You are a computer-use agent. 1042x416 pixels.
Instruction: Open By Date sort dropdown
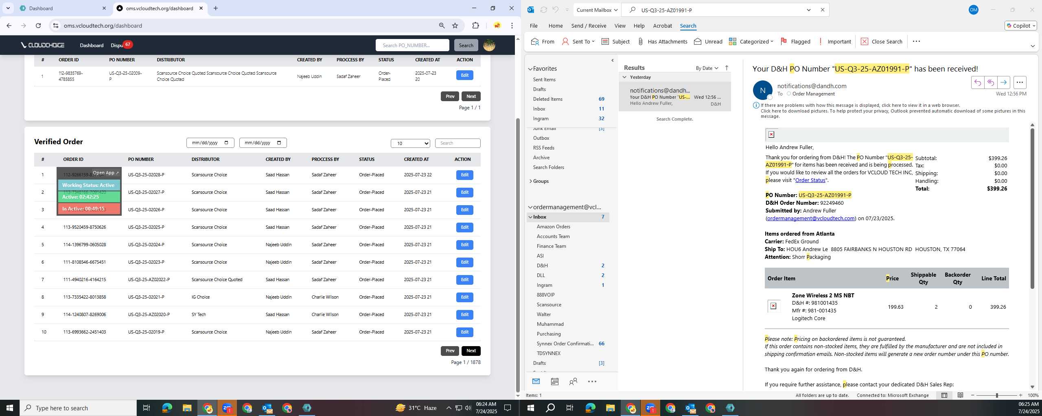point(707,68)
